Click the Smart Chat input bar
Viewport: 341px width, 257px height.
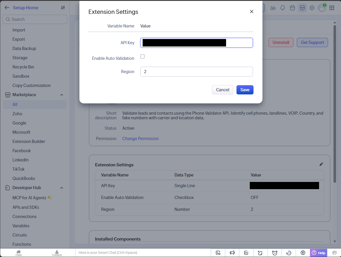tap(143, 253)
